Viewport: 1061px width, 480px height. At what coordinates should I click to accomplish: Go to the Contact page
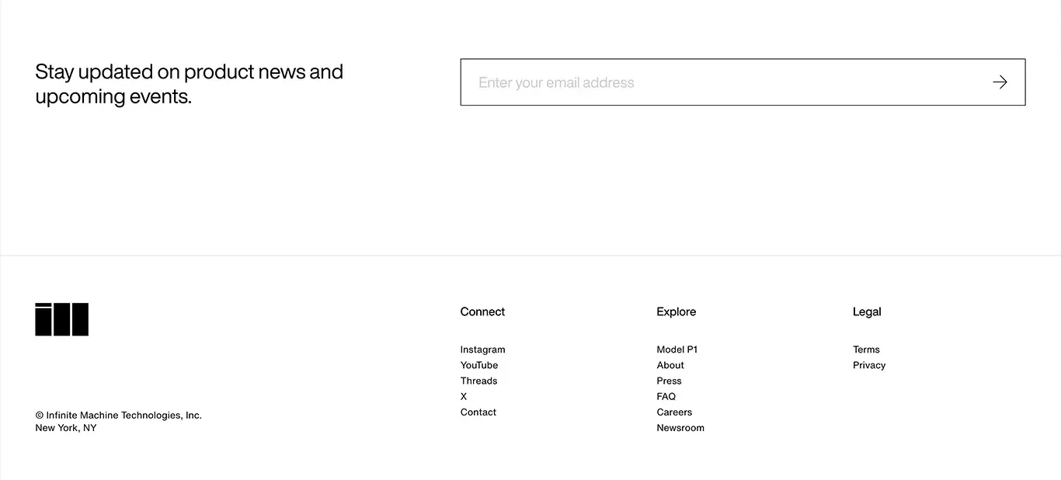[x=478, y=412]
